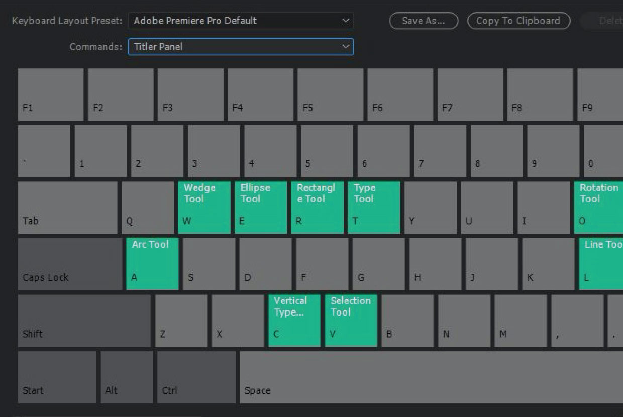
Task: Choose the Type Tool T key
Action: tap(374, 207)
